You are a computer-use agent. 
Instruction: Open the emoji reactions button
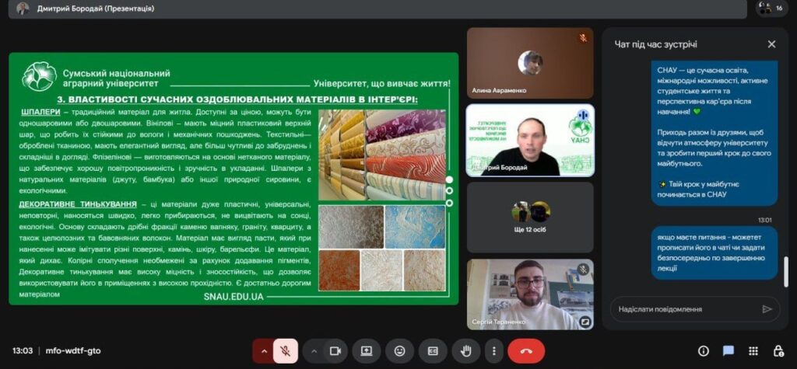[x=399, y=351]
